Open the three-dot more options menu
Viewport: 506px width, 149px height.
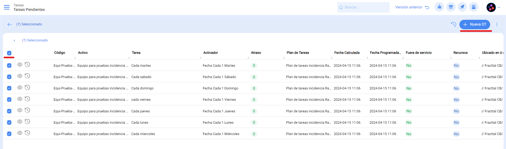[x=497, y=24]
